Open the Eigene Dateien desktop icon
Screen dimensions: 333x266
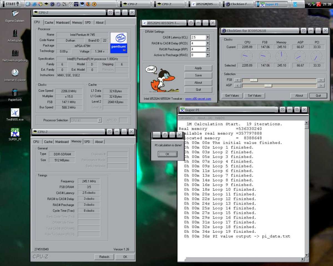pyautogui.click(x=15, y=16)
